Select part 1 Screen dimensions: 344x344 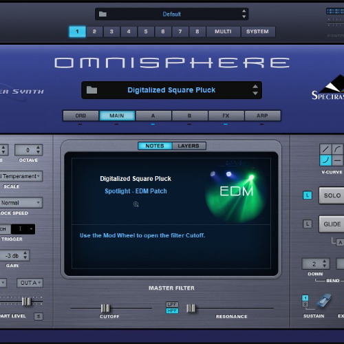point(77,32)
